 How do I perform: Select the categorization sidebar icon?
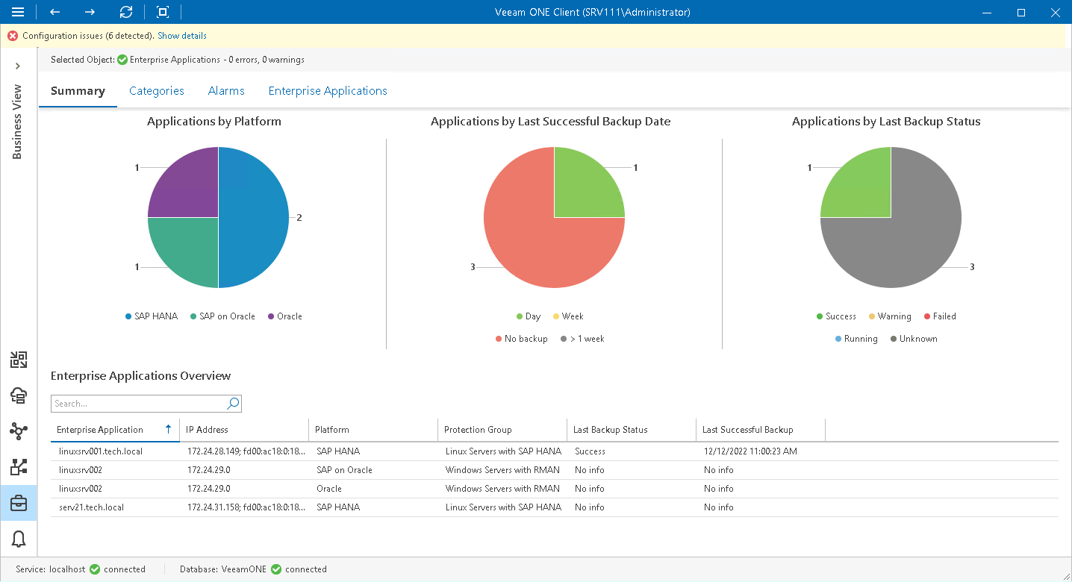(x=18, y=467)
